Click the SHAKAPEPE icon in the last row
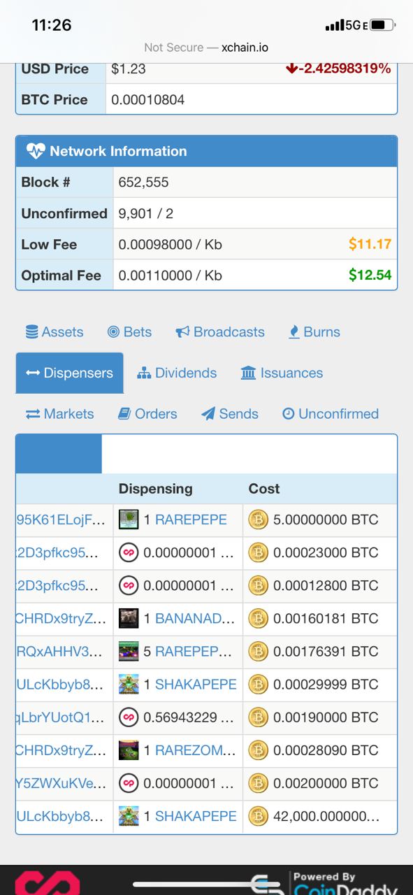 pyautogui.click(x=129, y=815)
